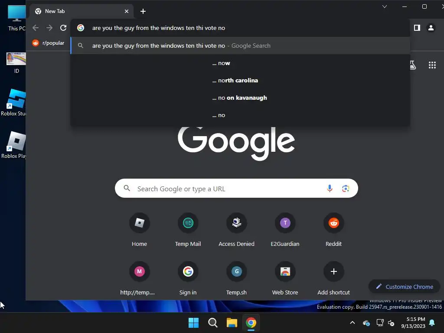Click Add shortcut plus tile
Viewport: 444px width, 333px height.
(334, 279)
